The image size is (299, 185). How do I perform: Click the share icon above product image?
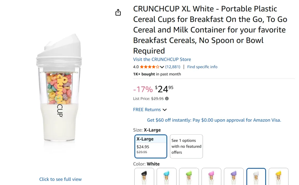[118, 12]
